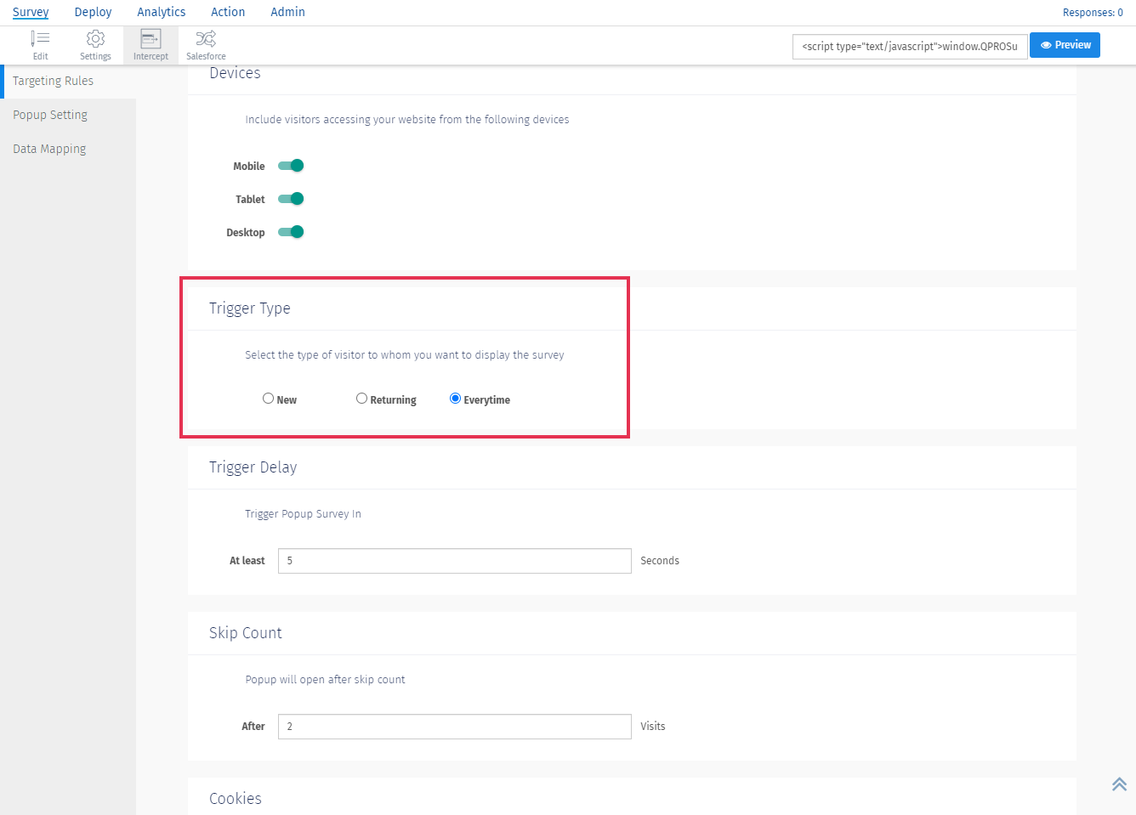Screen dimensions: 1136x815
Task: Click the blue Preview button
Action: pos(1065,45)
